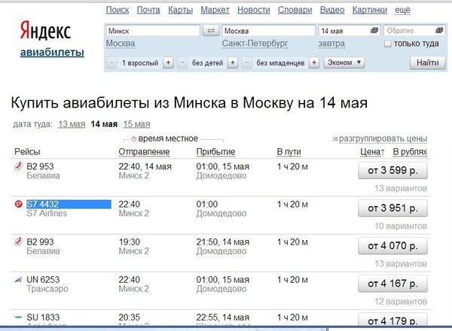The width and height of the screenshot is (452, 331).
Task: Click price button от 4 070 р.
Action: pyautogui.click(x=392, y=246)
